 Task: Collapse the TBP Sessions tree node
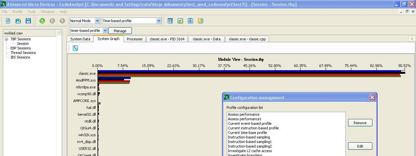[x=6, y=39]
